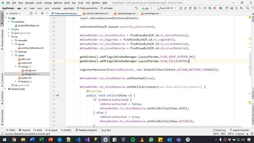Viewport: 254px width, 143px height.
Task: Click Apply Changes and Restart Activity icon
Action: (x=185, y=8)
